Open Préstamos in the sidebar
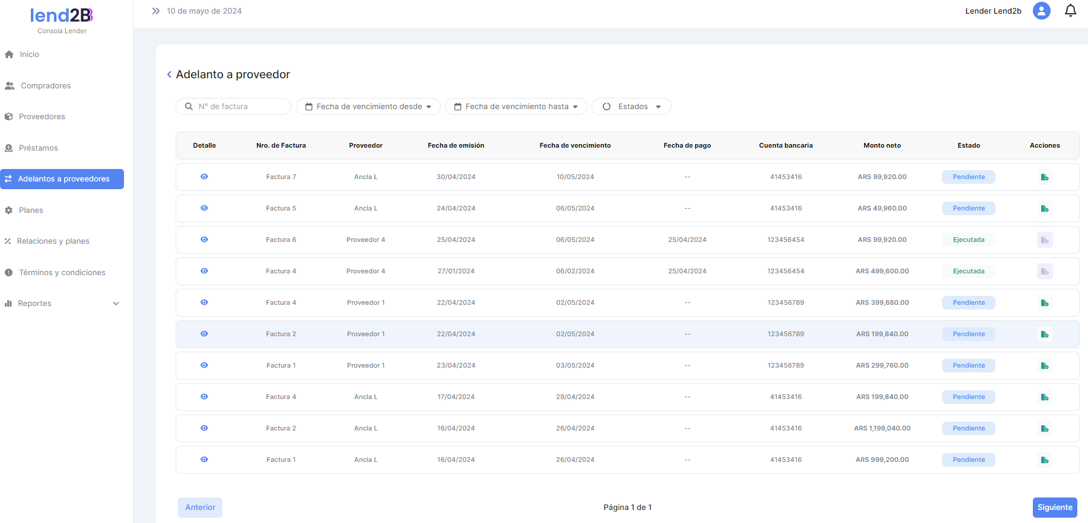 tap(38, 148)
